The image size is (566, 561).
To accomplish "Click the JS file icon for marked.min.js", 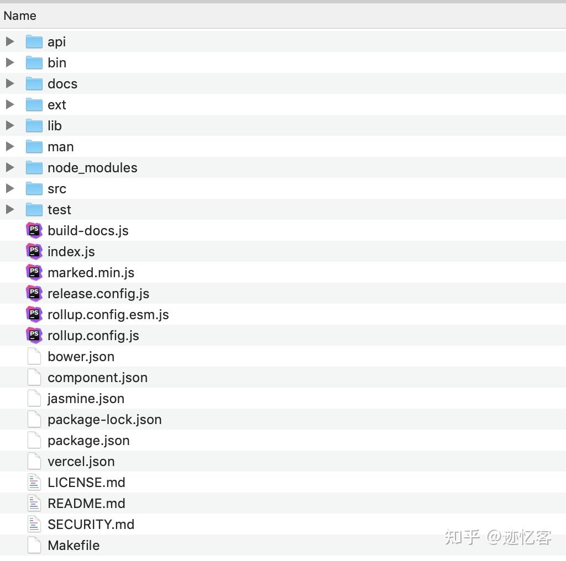I will pyautogui.click(x=34, y=272).
